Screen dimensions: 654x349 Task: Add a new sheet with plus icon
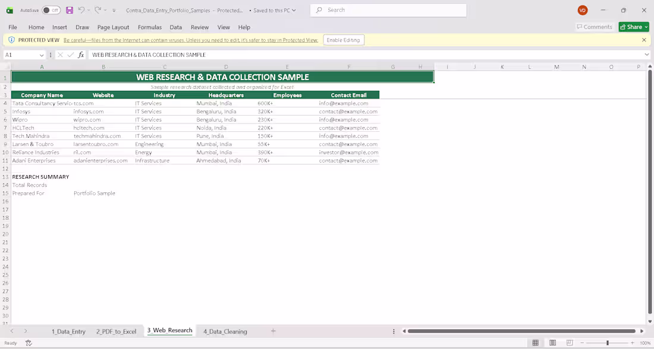pos(273,331)
